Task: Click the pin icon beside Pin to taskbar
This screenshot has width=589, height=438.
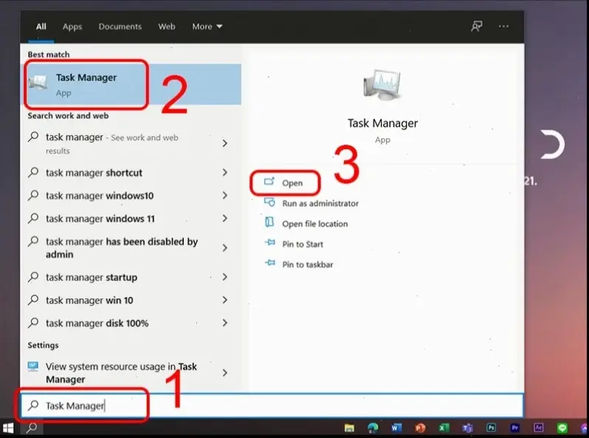Action: click(269, 263)
